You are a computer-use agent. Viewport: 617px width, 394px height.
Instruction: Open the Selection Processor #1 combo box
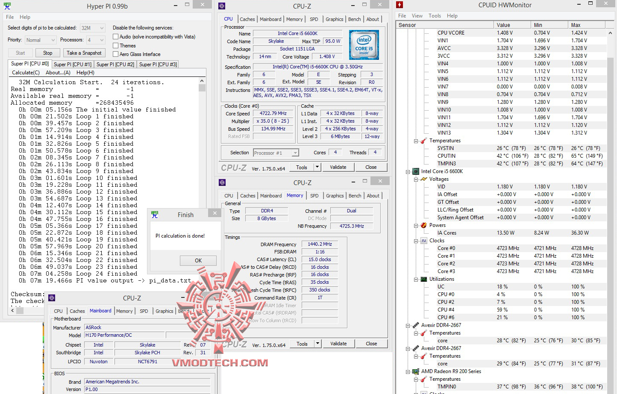click(x=276, y=153)
